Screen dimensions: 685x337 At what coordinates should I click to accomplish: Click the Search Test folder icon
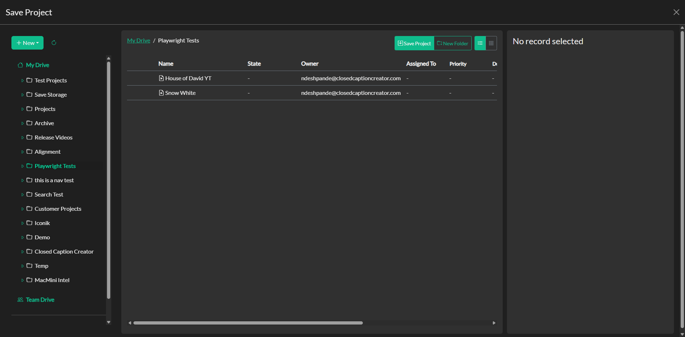29,194
